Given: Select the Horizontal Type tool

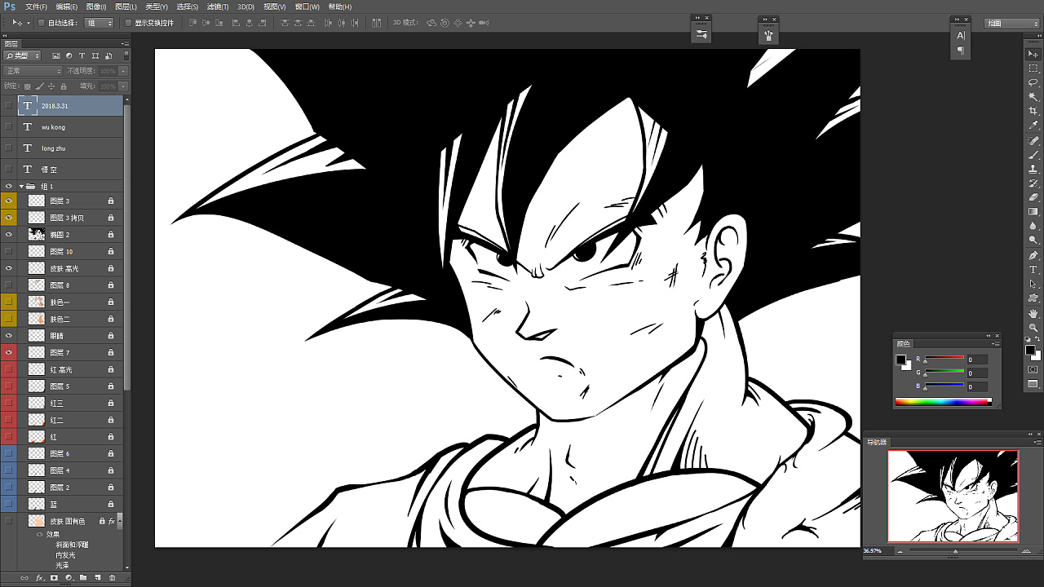Looking at the screenshot, I should [1033, 270].
